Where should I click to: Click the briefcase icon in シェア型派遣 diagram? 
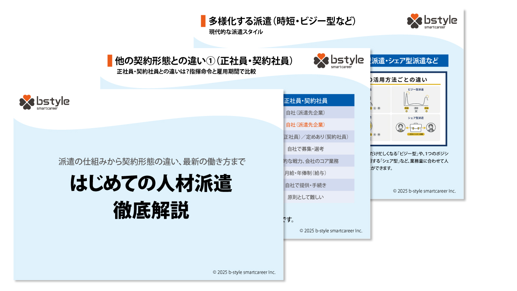pyautogui.click(x=416, y=127)
